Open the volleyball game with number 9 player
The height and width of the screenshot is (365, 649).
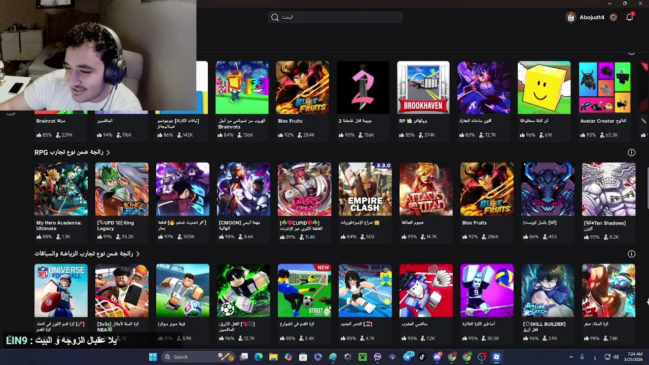487,290
